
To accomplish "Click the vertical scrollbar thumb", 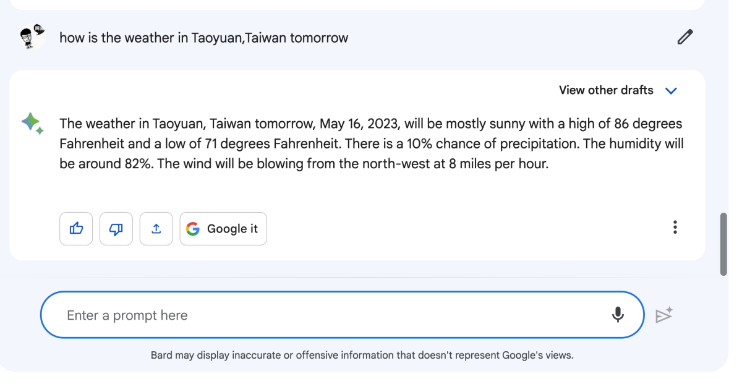I will coord(723,244).
